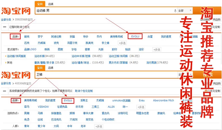Pick the 凯美克 brand
Screen dimensions: 222x130
89,43
